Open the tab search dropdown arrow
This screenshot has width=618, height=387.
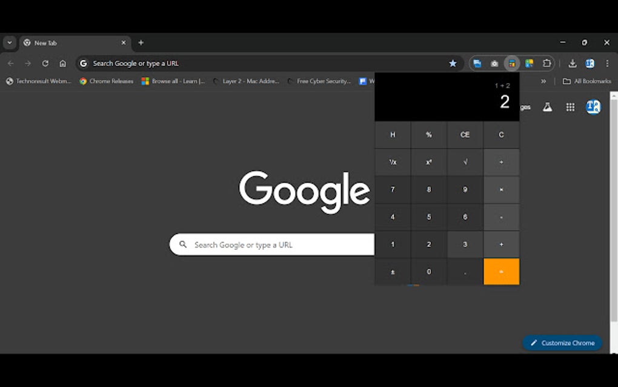point(8,42)
